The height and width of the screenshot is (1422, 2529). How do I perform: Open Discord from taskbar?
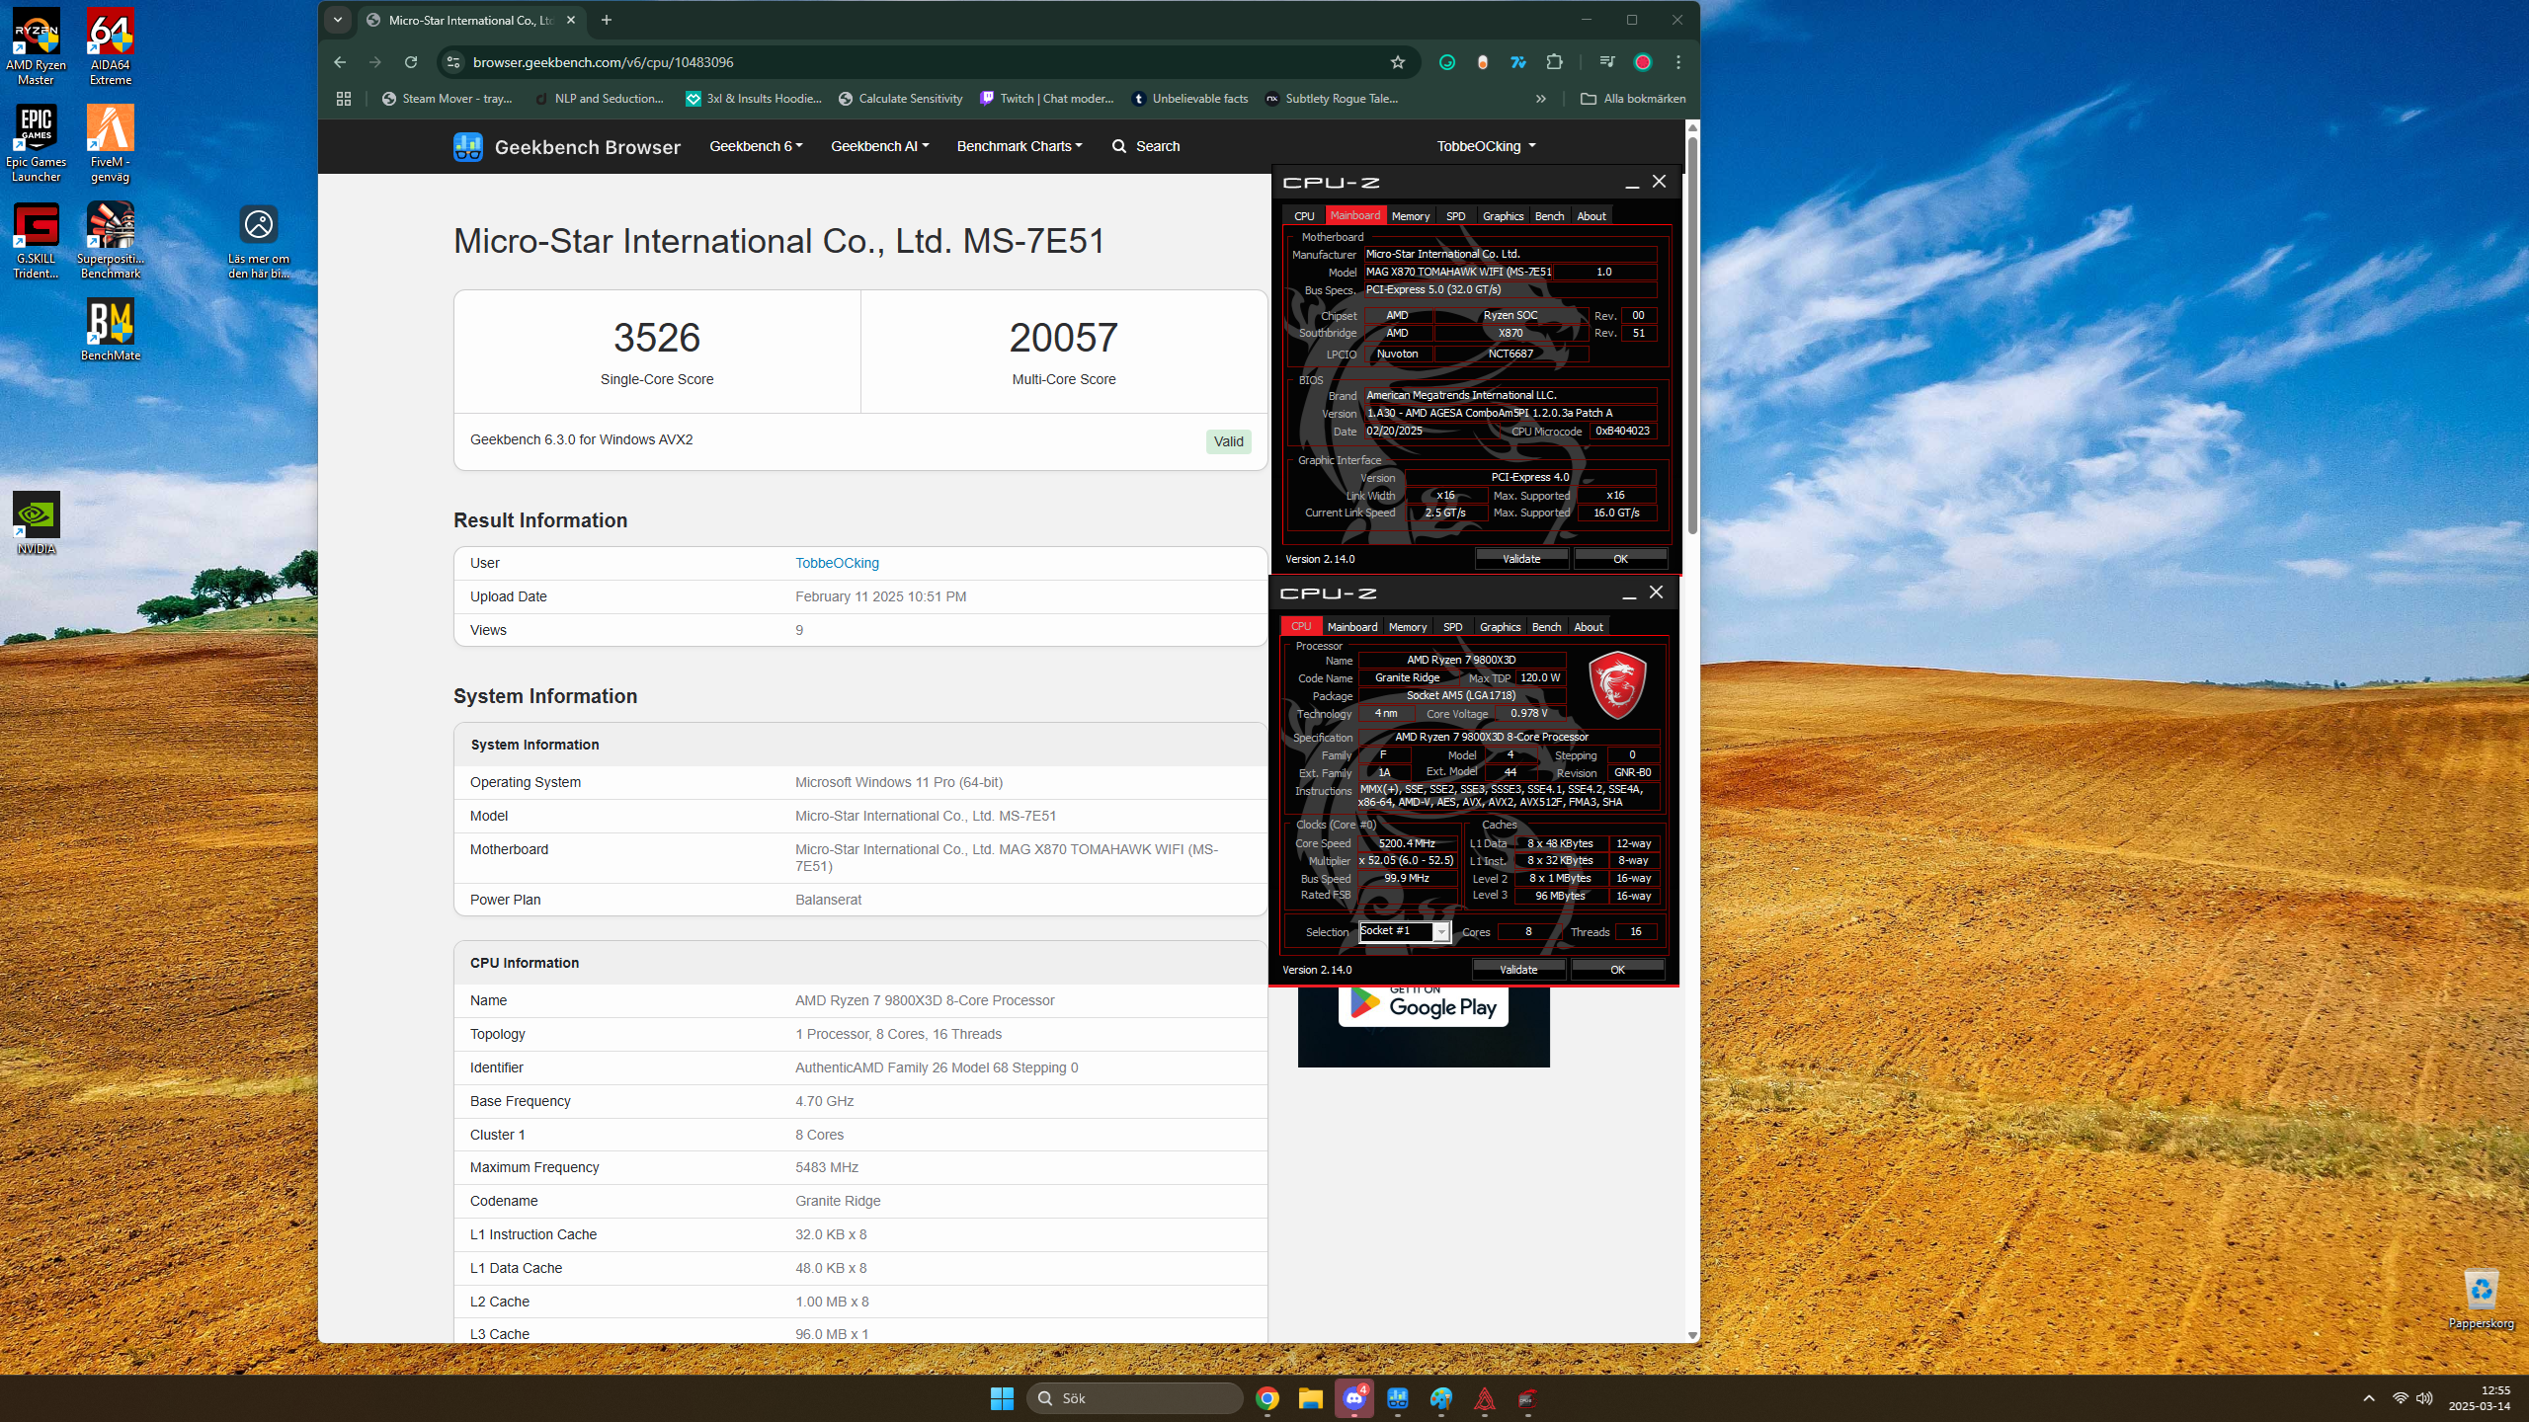pyautogui.click(x=1354, y=1398)
